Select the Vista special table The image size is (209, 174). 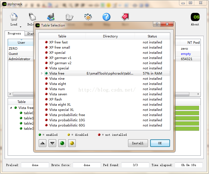tap(59, 68)
